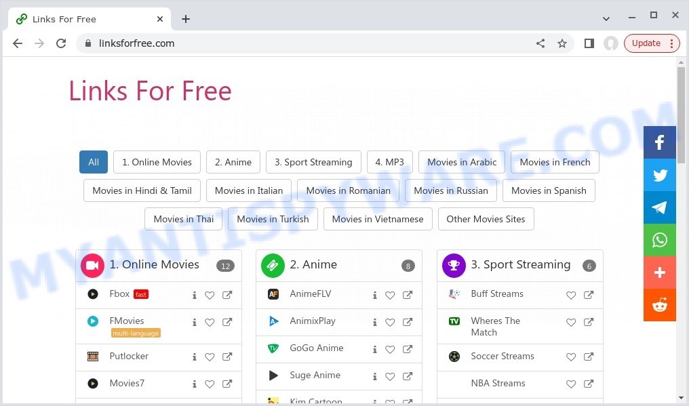The width and height of the screenshot is (689, 406).
Task: Open the Soccer Streams link
Action: point(503,357)
